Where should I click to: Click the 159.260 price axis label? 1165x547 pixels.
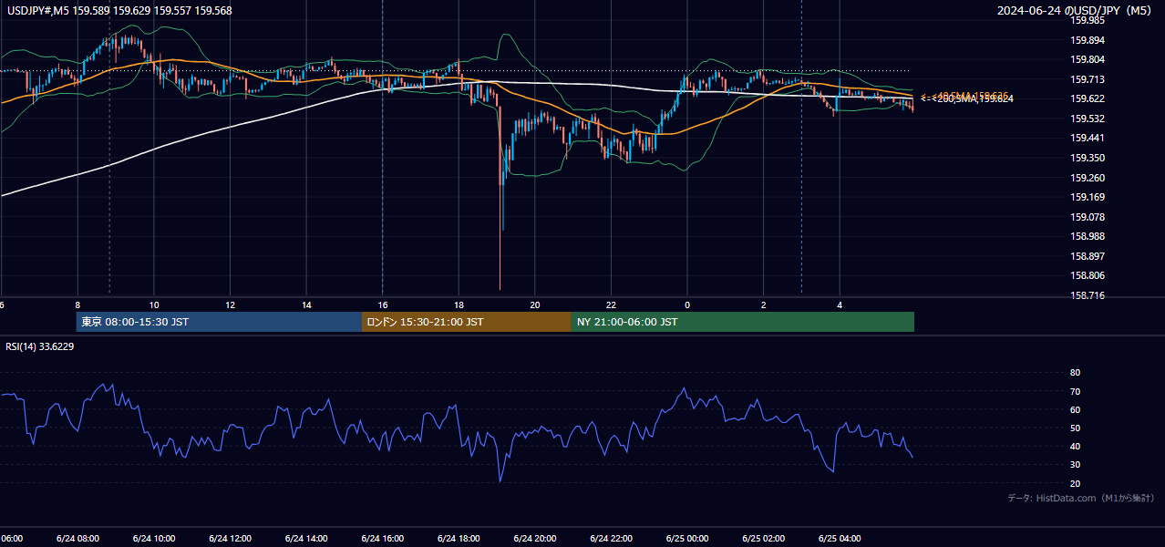[1088, 178]
